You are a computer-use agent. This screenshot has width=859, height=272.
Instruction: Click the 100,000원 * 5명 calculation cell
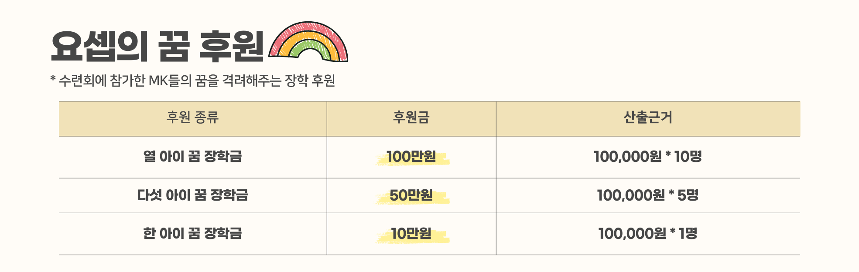[648, 195]
